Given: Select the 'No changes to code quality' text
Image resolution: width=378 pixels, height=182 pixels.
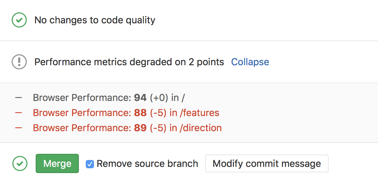Looking at the screenshot, I should click(x=95, y=20).
